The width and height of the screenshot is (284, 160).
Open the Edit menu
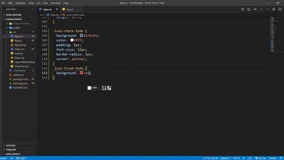click(10, 3)
